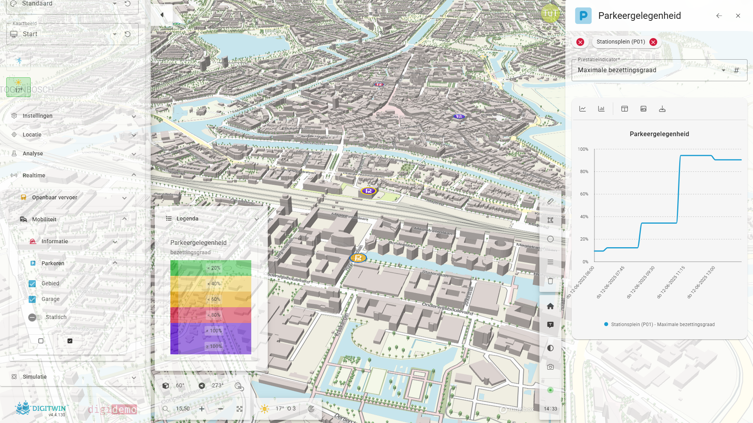Toggle the Statisch switch off
The width and height of the screenshot is (753, 423).
32,317
